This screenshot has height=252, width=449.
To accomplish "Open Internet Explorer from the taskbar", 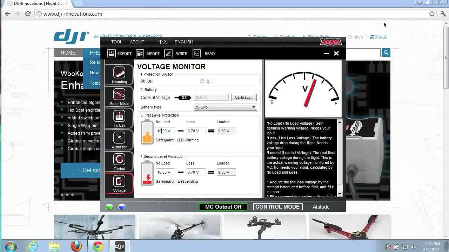I will 33,246.
